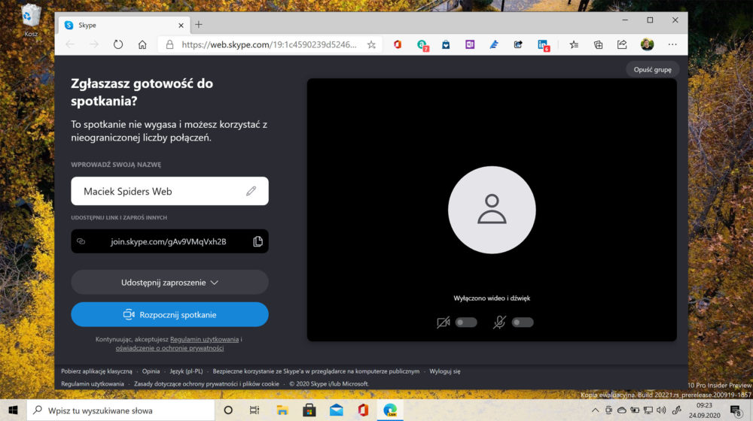The width and height of the screenshot is (753, 421).
Task: Go to the browser home page
Action: coord(142,44)
